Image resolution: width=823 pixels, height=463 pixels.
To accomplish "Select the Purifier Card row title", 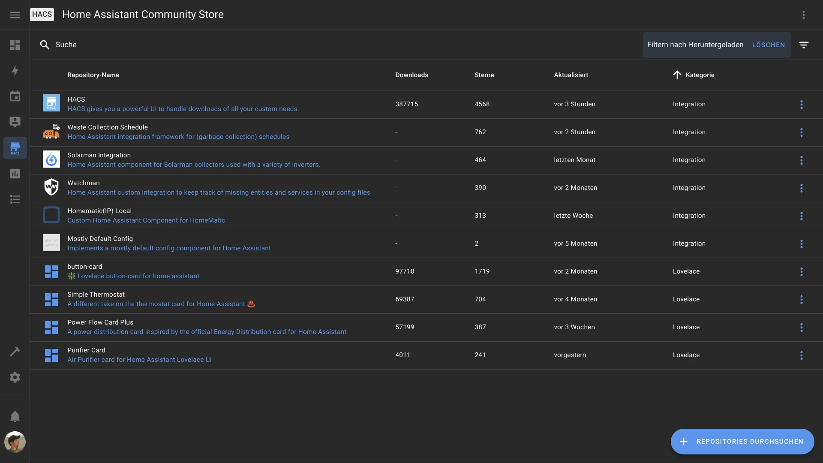I will click(x=86, y=350).
